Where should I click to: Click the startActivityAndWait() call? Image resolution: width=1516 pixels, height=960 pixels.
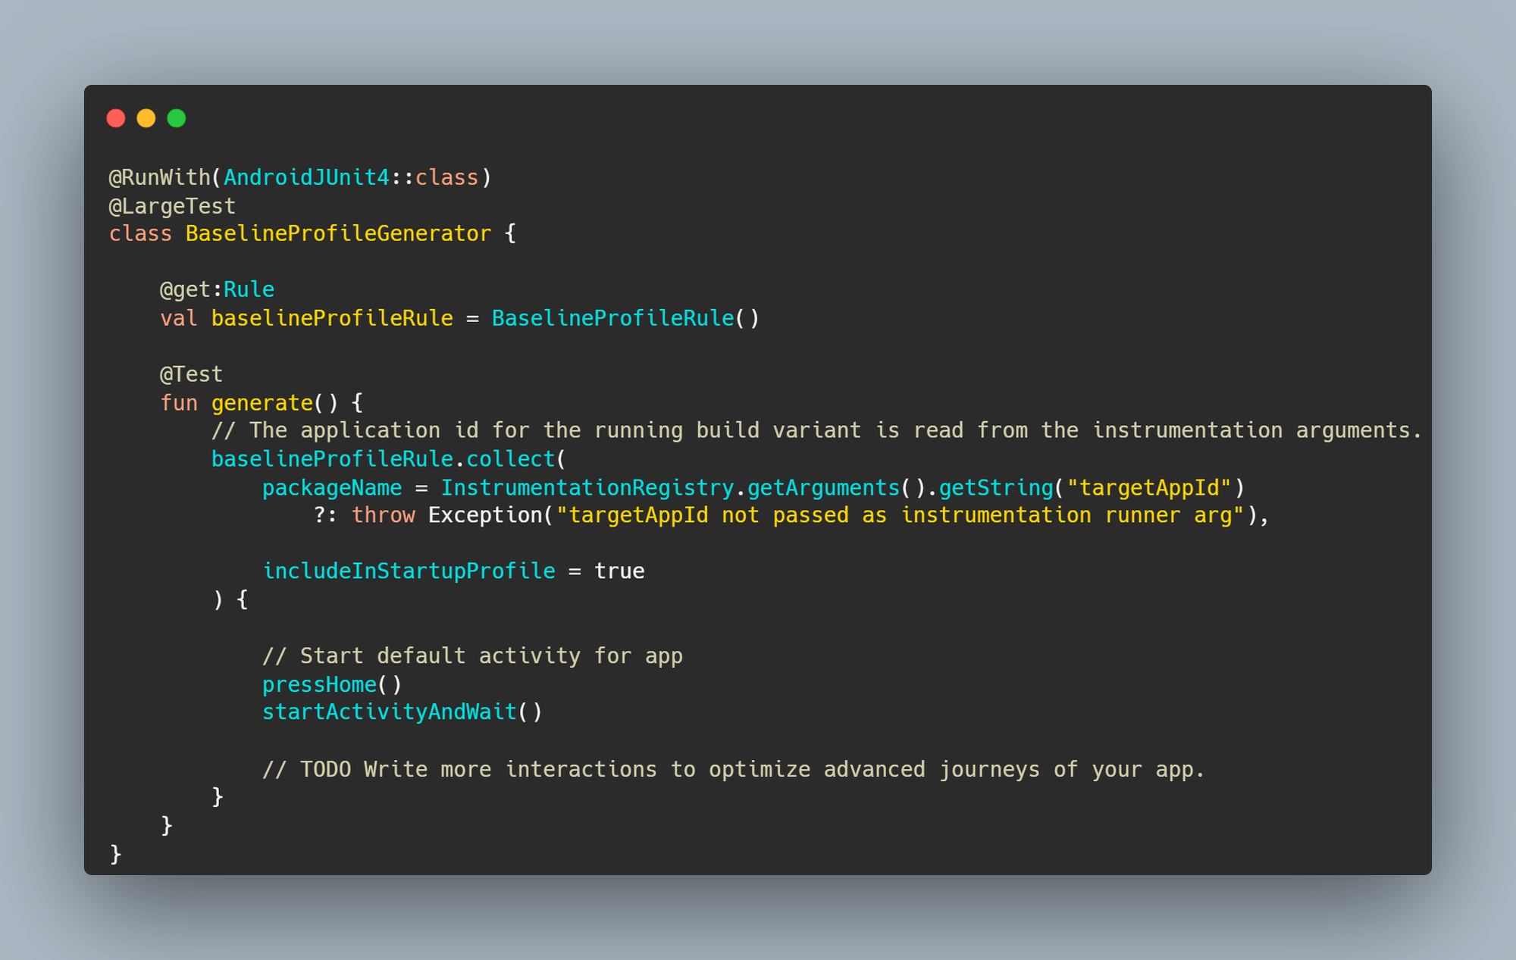[402, 712]
